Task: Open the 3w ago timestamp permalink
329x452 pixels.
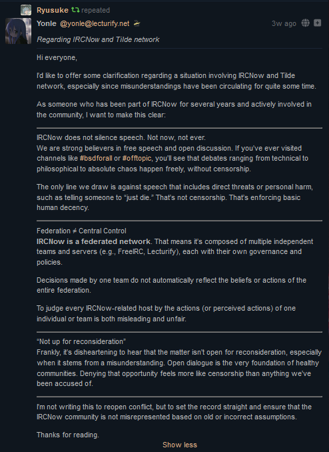Action: (284, 23)
